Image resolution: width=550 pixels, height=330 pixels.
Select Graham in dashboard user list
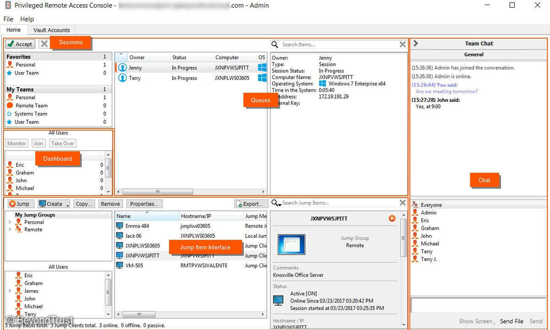[x=55, y=173]
